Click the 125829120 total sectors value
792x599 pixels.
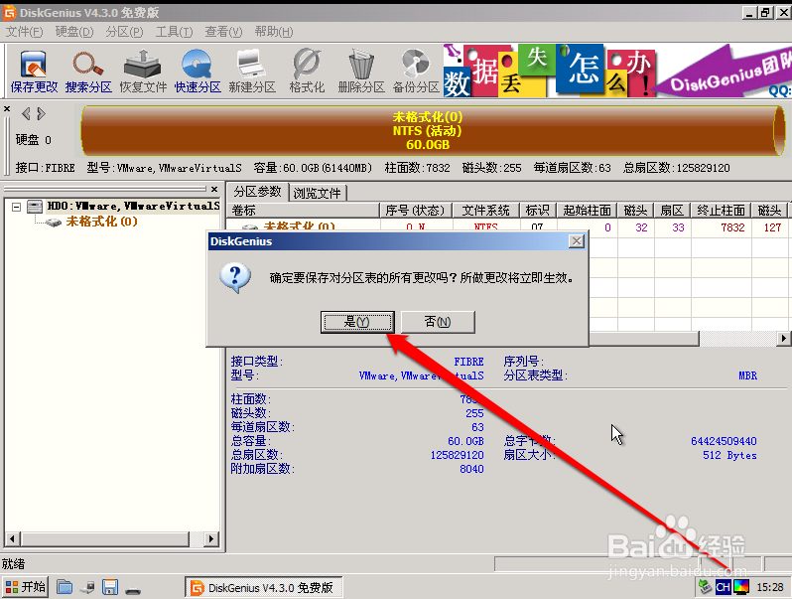pos(458,455)
